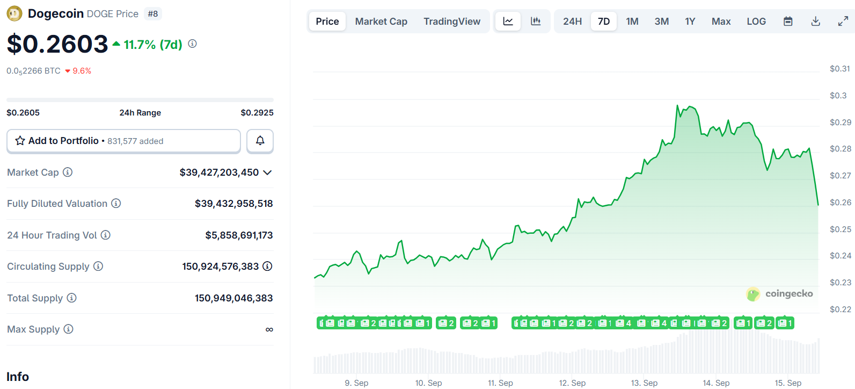Viewport: 855px width, 389px height.
Task: Click the info icon beside 11.7% (7d)
Action: click(193, 44)
